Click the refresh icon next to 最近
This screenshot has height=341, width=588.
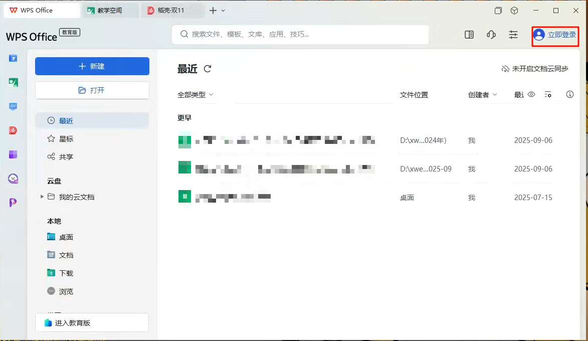pos(208,69)
